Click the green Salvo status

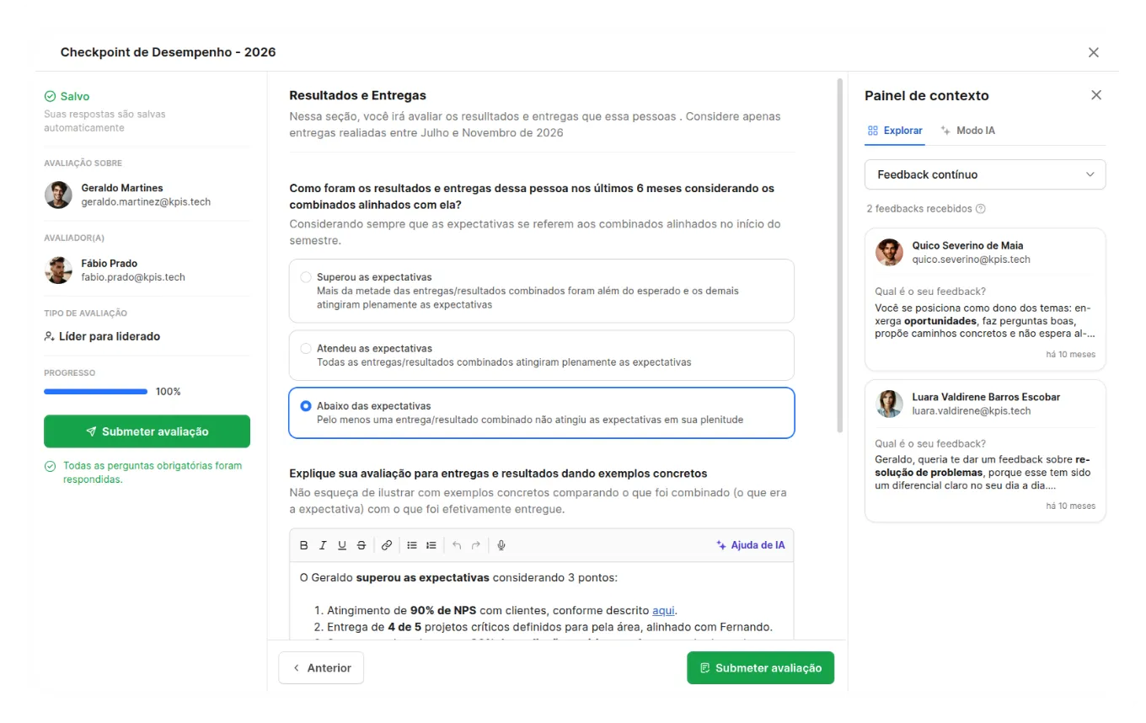(67, 97)
